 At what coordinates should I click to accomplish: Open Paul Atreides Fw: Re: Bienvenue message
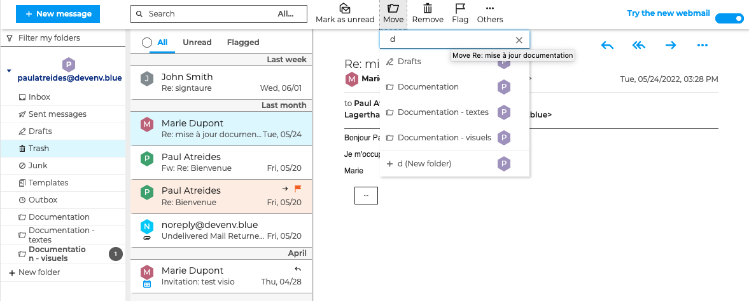tap(221, 162)
